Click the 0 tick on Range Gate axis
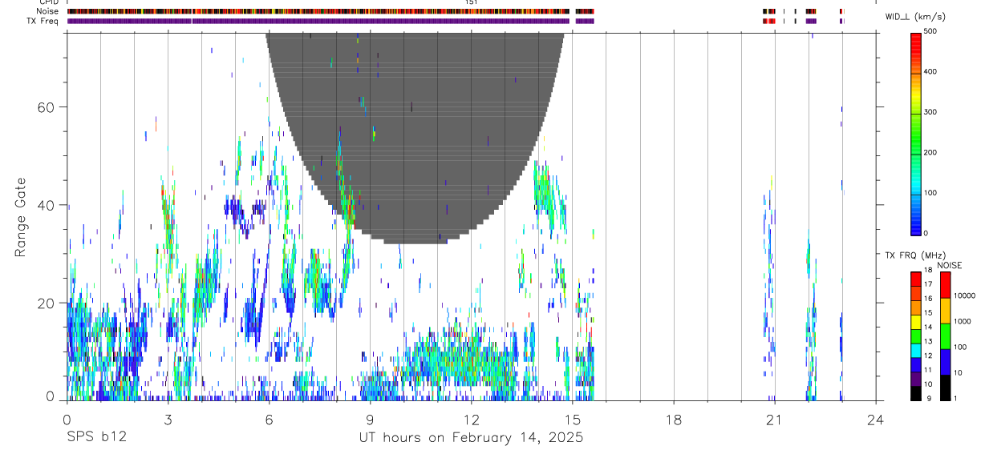Viewport: 985px width, 454px height. pyautogui.click(x=51, y=397)
